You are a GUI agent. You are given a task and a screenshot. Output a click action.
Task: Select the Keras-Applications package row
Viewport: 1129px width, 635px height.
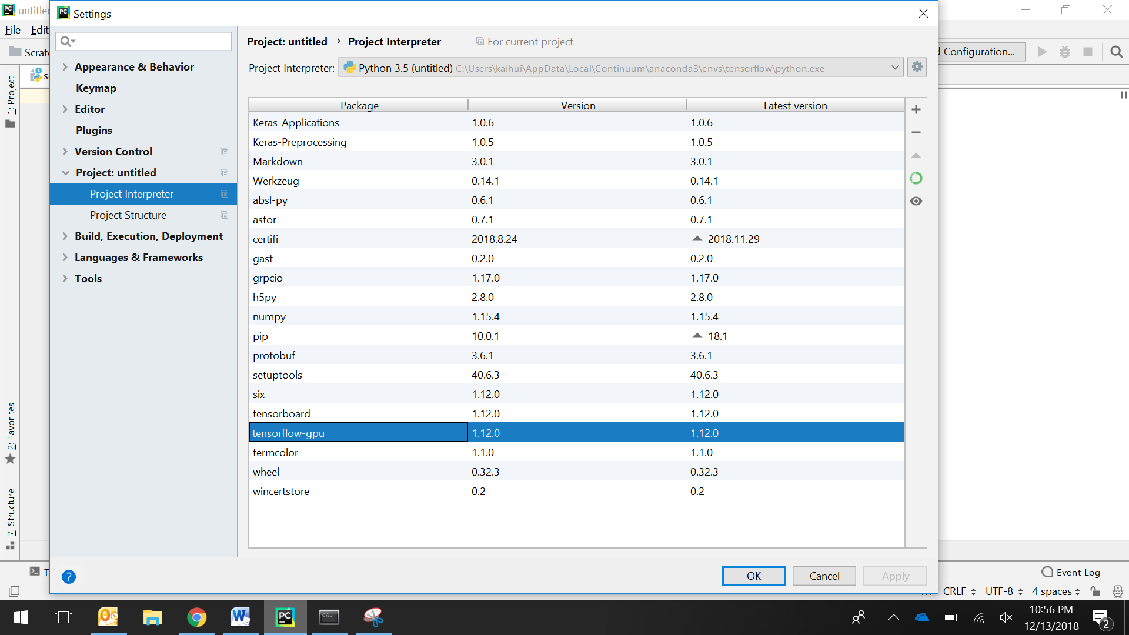tap(576, 123)
